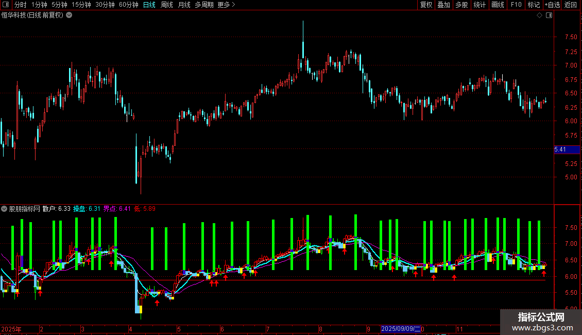Viewport: 582px width, 335px height.
Task: Select the 15分钟 period
Action: (81, 5)
